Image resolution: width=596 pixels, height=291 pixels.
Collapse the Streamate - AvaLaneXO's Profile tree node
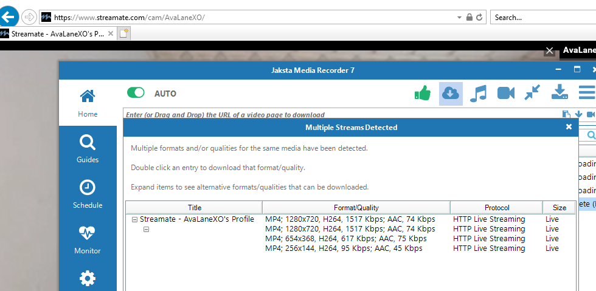[134, 219]
